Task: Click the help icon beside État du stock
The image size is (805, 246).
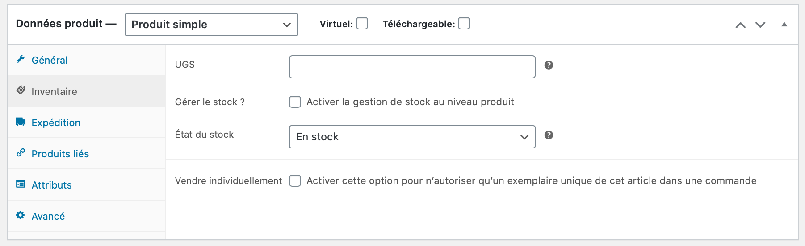Action: 549,135
